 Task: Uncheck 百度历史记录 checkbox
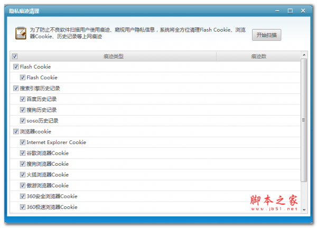point(22,99)
